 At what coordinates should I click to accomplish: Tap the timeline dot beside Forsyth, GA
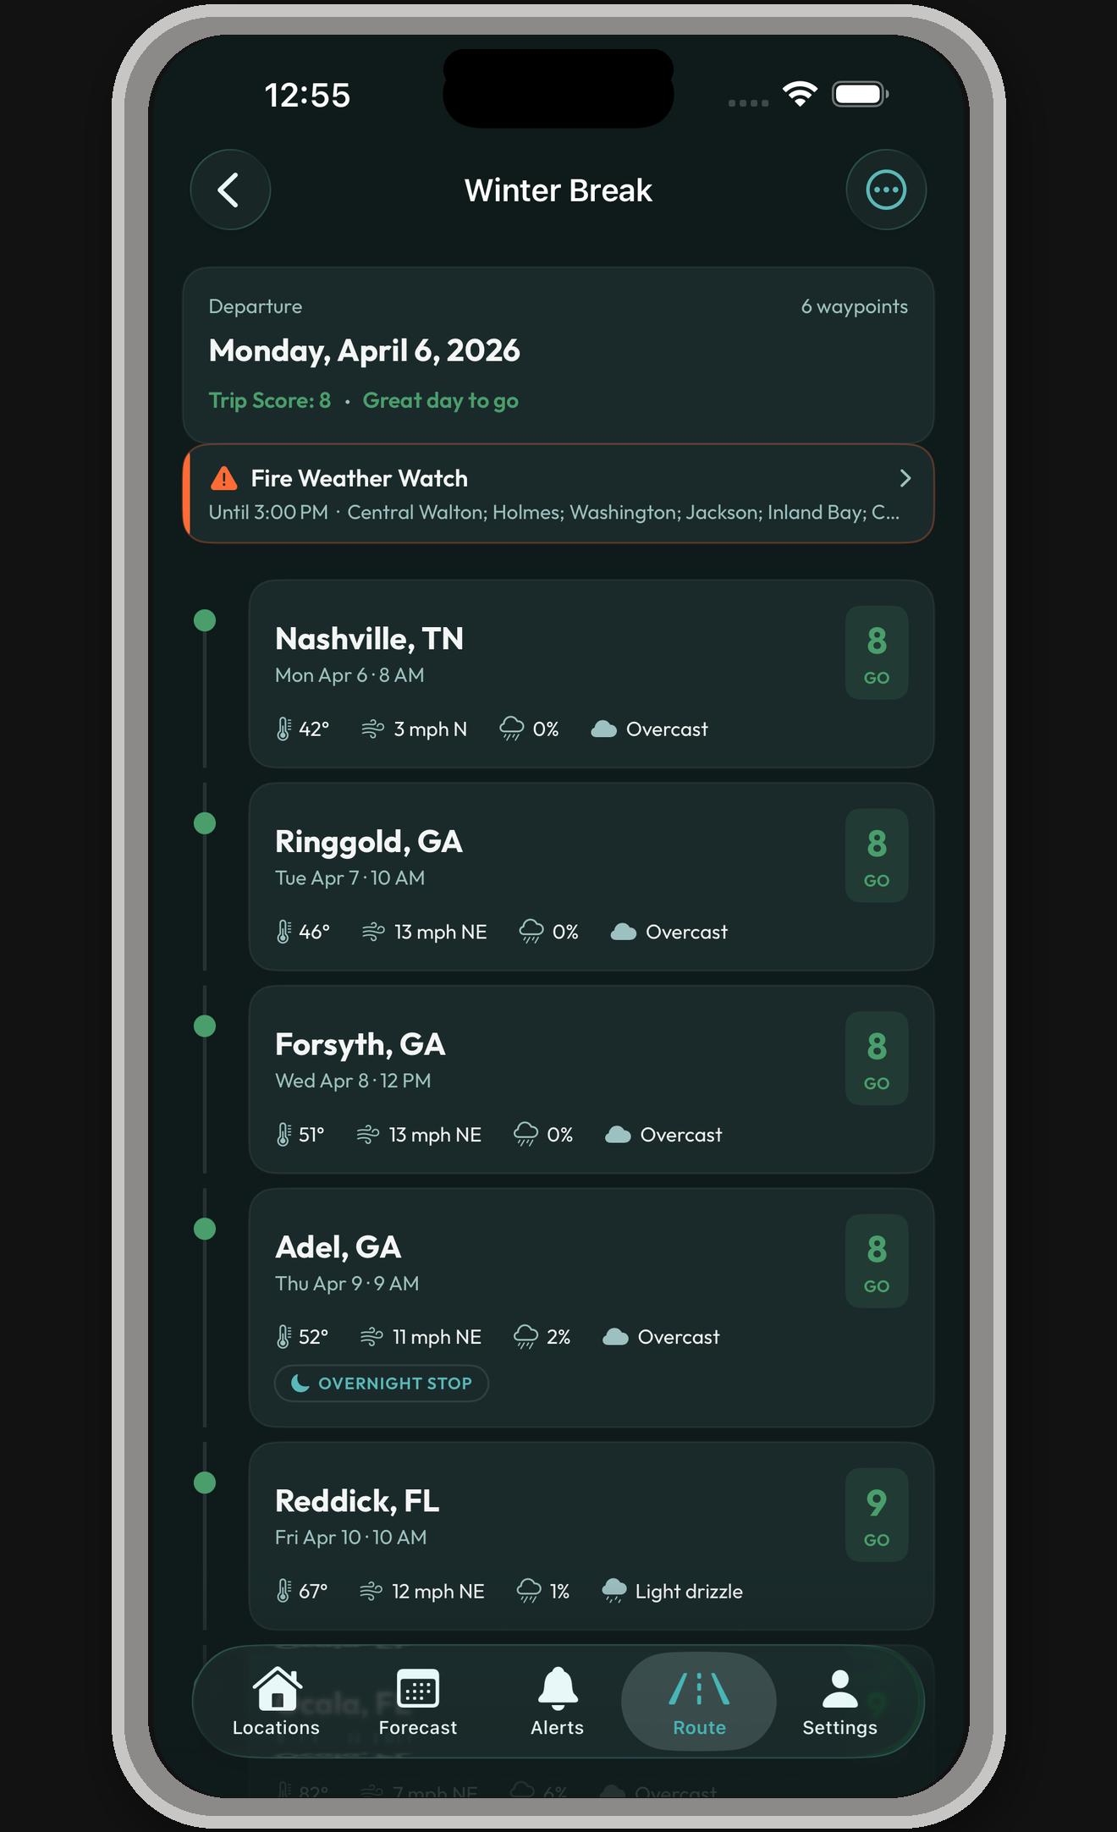pos(205,1025)
